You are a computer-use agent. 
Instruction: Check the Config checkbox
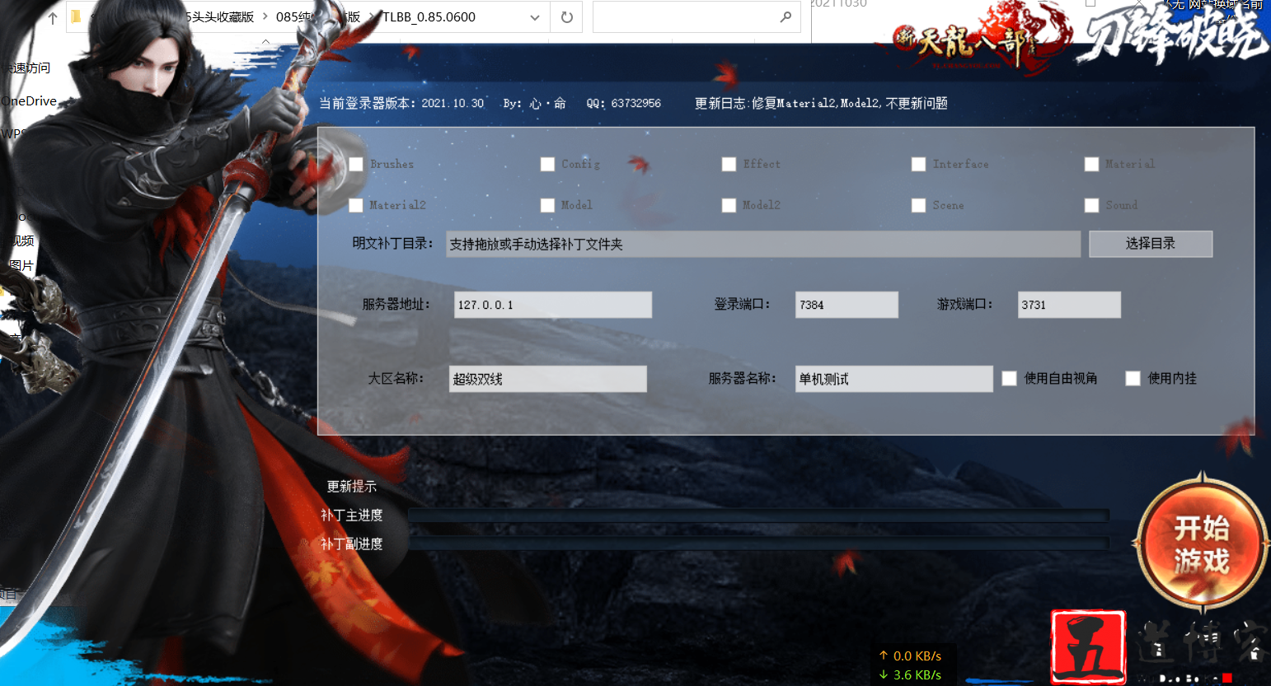tap(547, 164)
